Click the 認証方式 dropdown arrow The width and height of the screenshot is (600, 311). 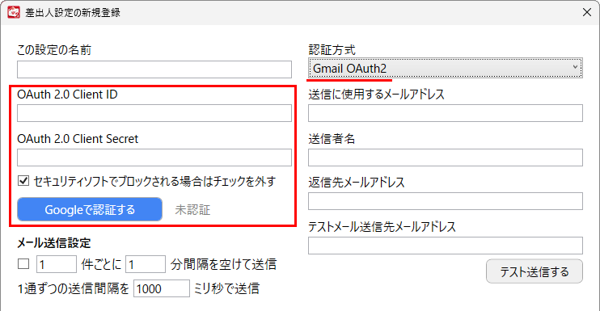pyautogui.click(x=575, y=67)
